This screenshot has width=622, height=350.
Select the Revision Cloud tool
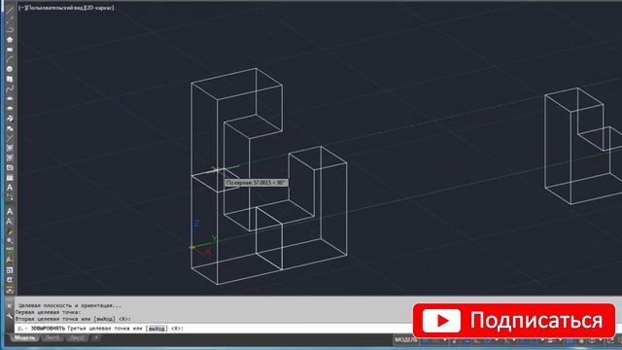[10, 80]
